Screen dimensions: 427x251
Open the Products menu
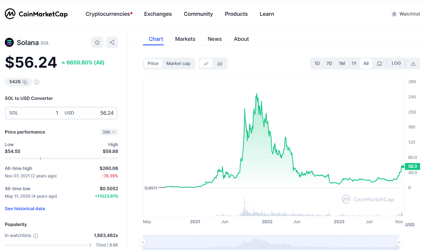(236, 14)
